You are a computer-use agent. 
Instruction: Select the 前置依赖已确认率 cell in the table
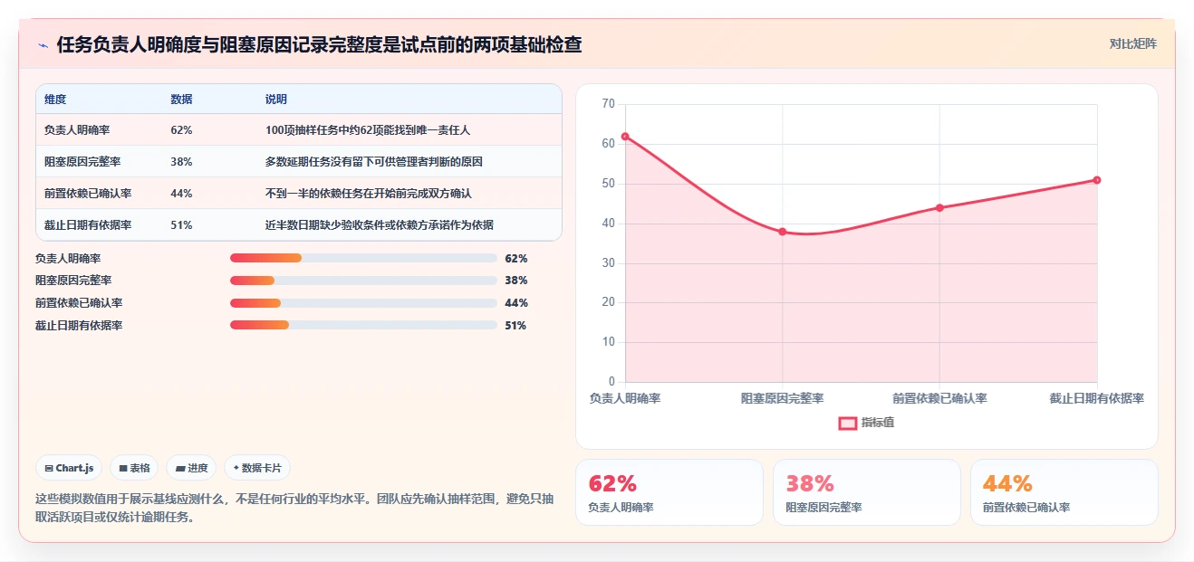(x=88, y=194)
